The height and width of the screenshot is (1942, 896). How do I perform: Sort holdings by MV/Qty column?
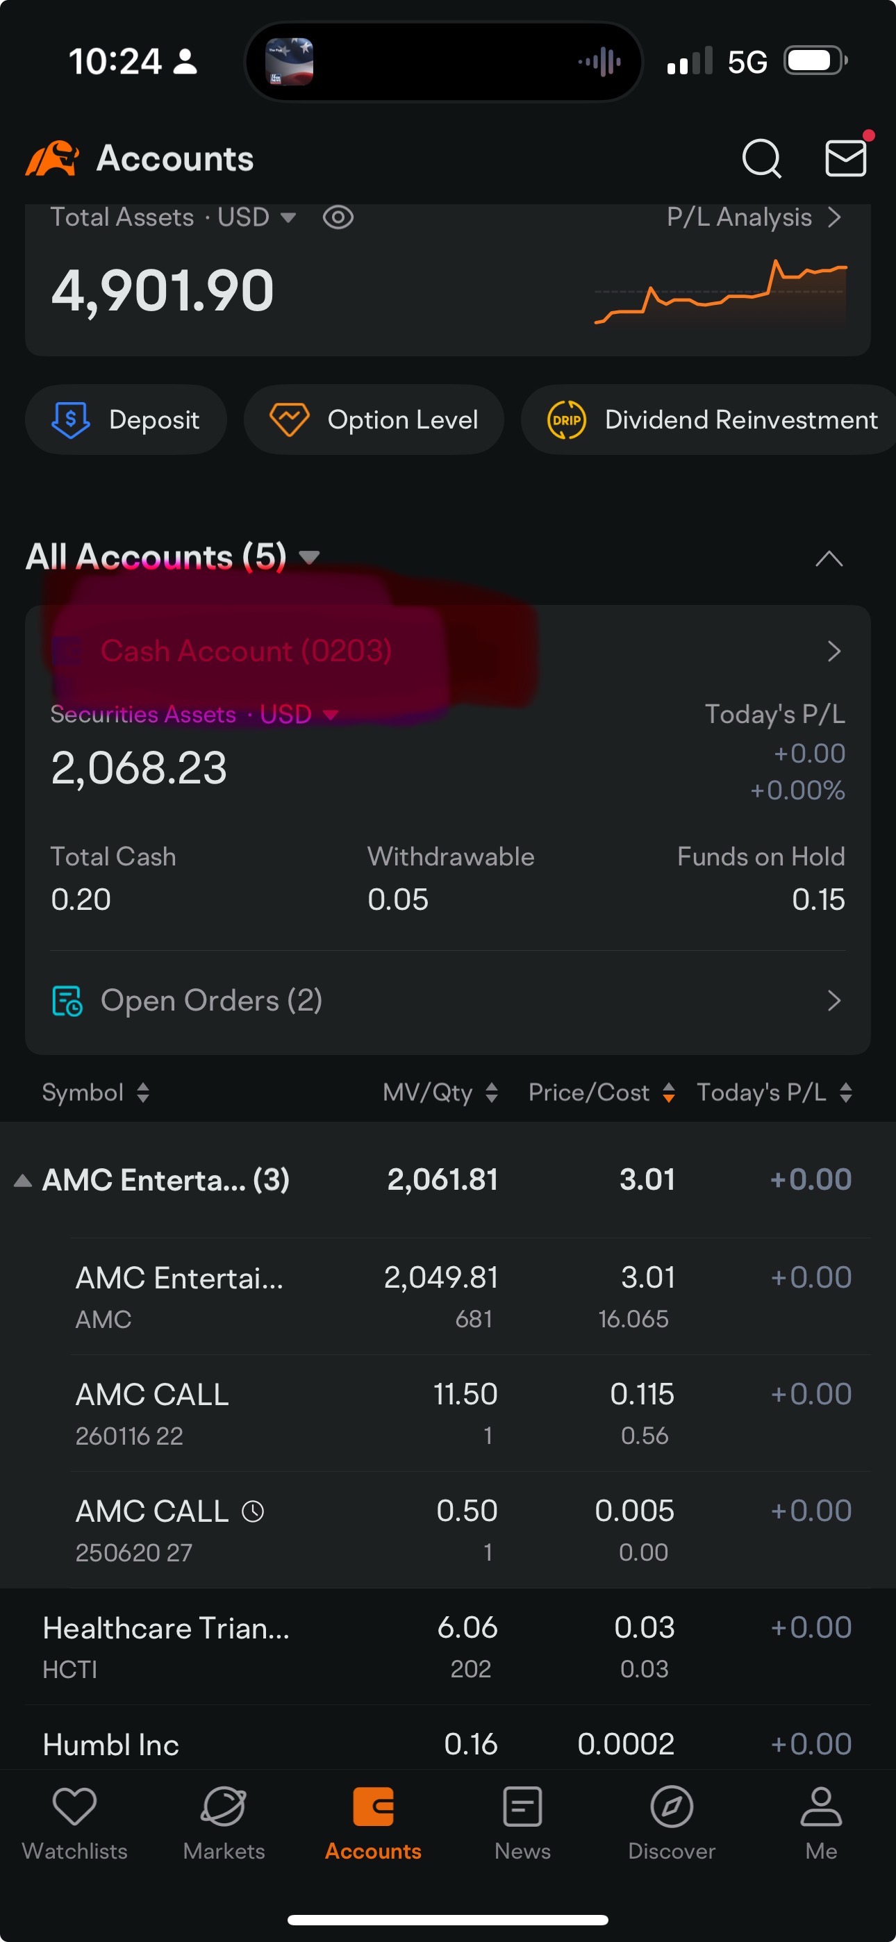[440, 1093]
